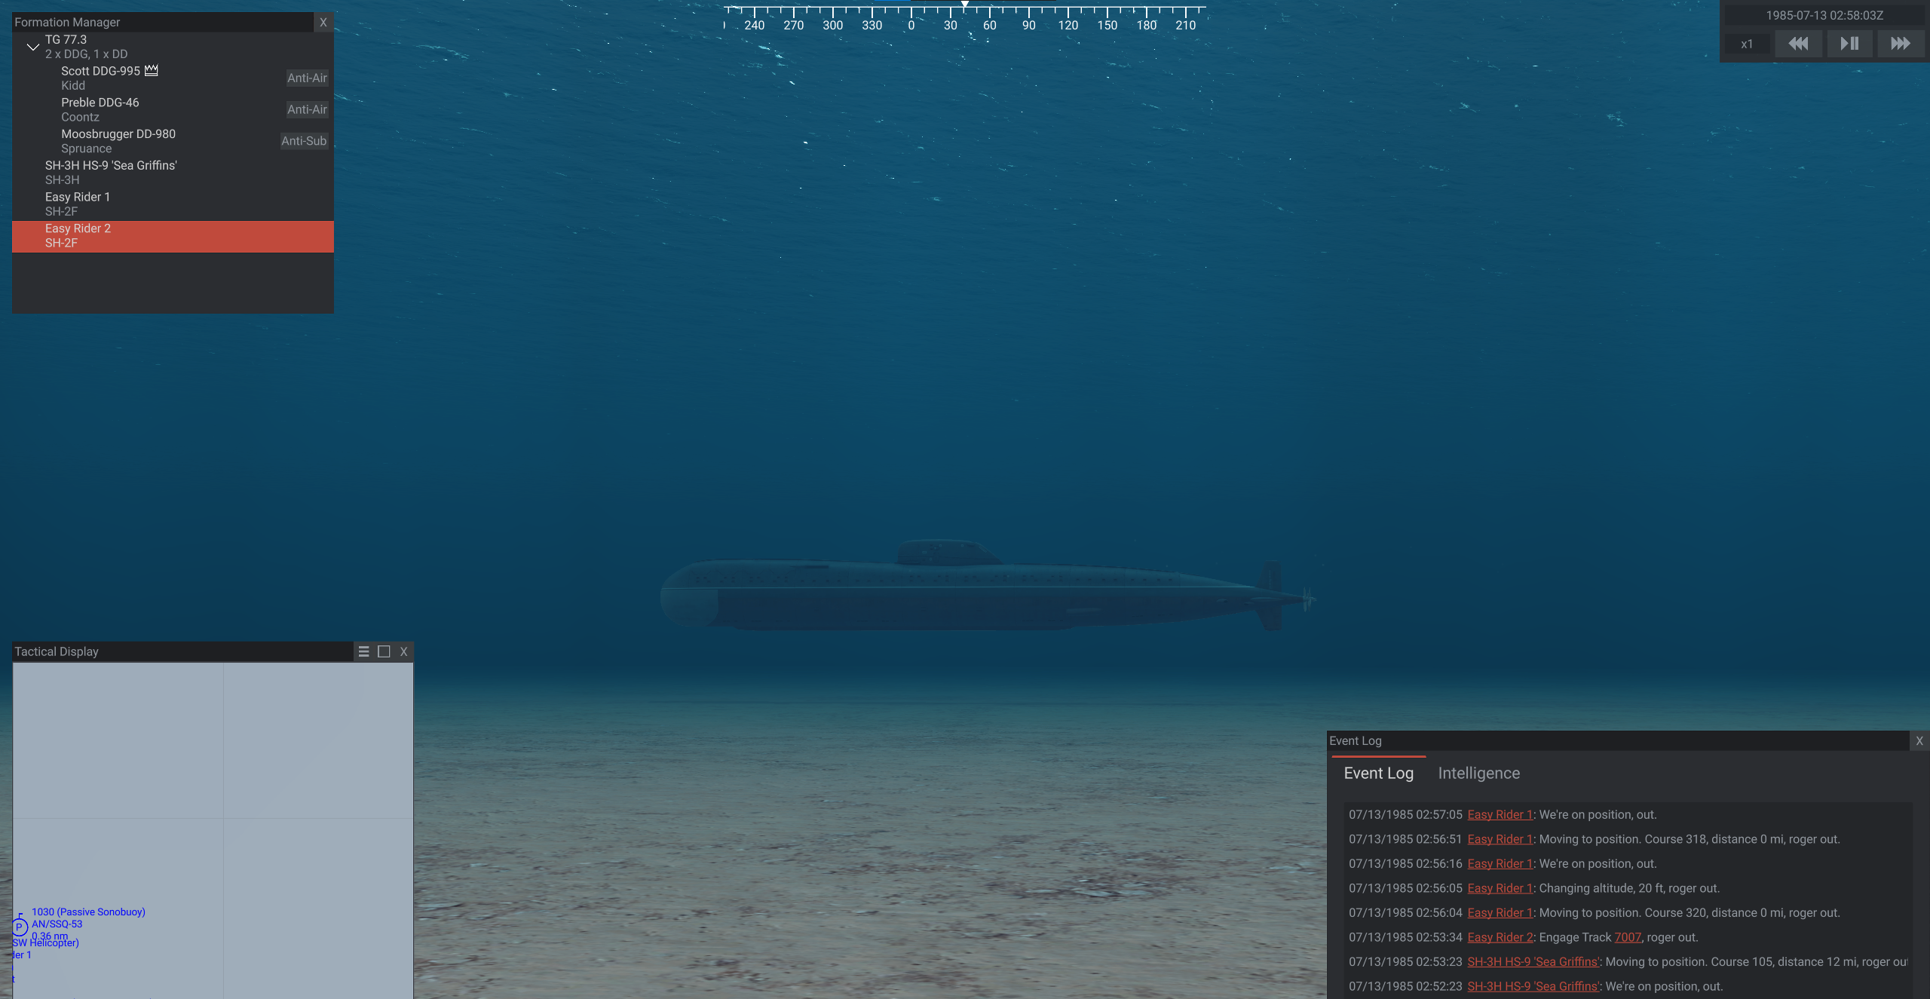1930x999 pixels.
Task: Switch to the Intelligence tab
Action: [x=1478, y=774]
